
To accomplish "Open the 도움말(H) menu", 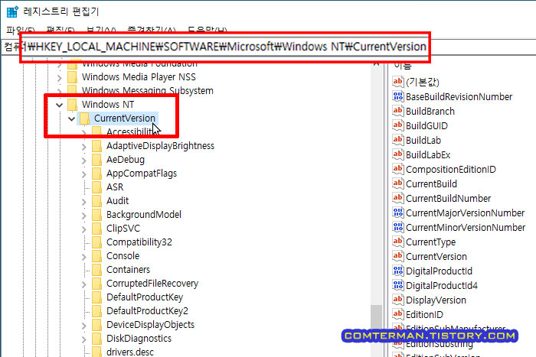I will pos(208,31).
